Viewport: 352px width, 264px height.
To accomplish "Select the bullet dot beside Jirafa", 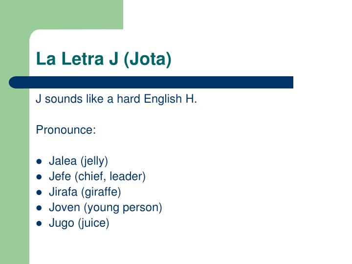I will (39, 193).
